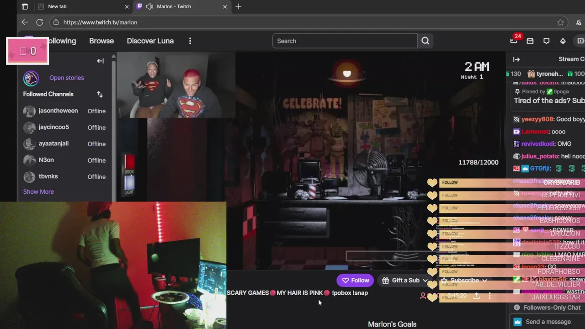585x329 pixels.
Task: Click the stream uptime 5:45:20
Action: coord(457,296)
